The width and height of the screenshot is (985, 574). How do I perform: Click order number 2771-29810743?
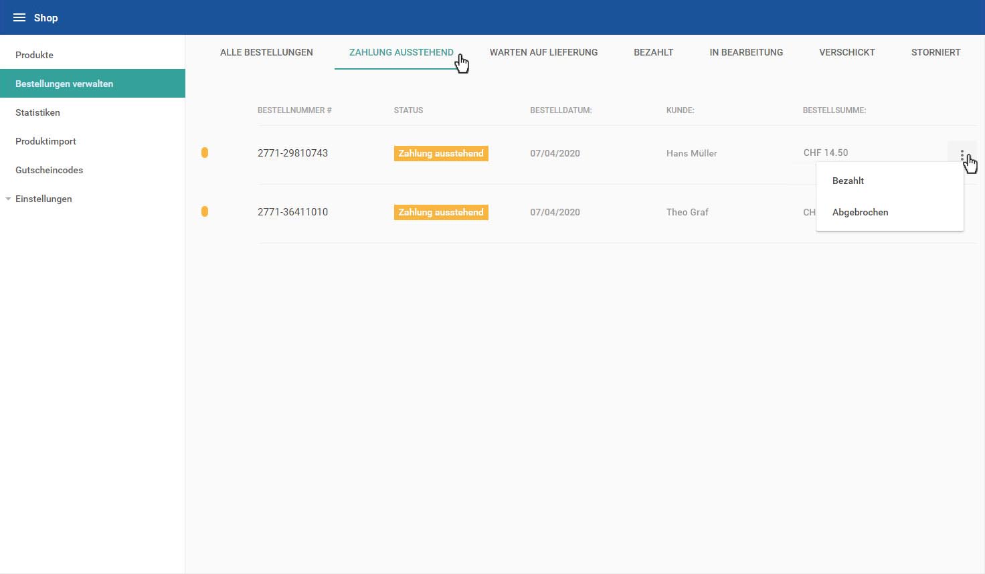click(x=292, y=153)
